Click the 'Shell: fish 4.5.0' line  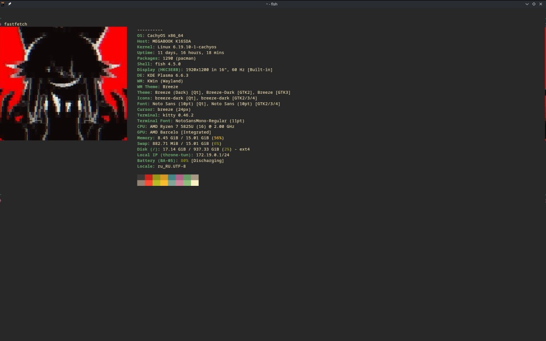click(x=159, y=64)
